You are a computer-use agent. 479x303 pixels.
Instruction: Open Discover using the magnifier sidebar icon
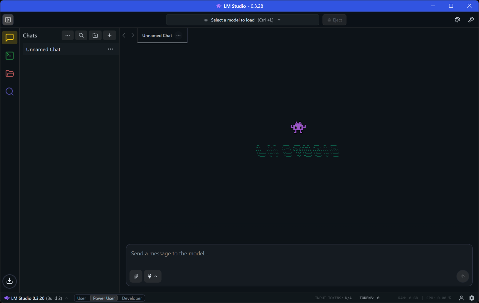click(9, 91)
